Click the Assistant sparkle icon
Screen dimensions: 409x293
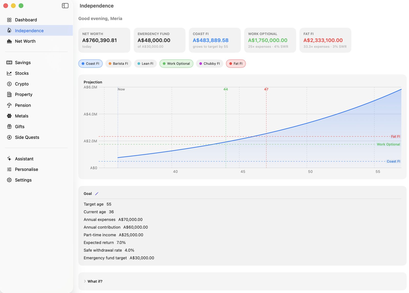[9, 159]
